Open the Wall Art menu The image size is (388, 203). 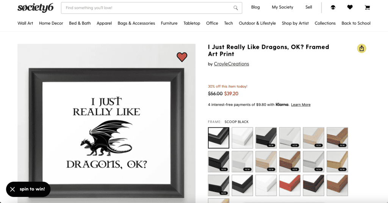click(x=25, y=23)
